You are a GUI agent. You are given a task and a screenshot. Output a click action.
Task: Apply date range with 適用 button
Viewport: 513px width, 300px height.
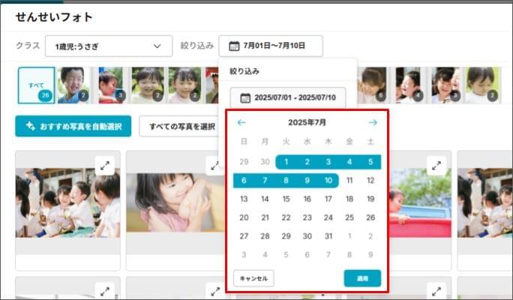click(362, 278)
